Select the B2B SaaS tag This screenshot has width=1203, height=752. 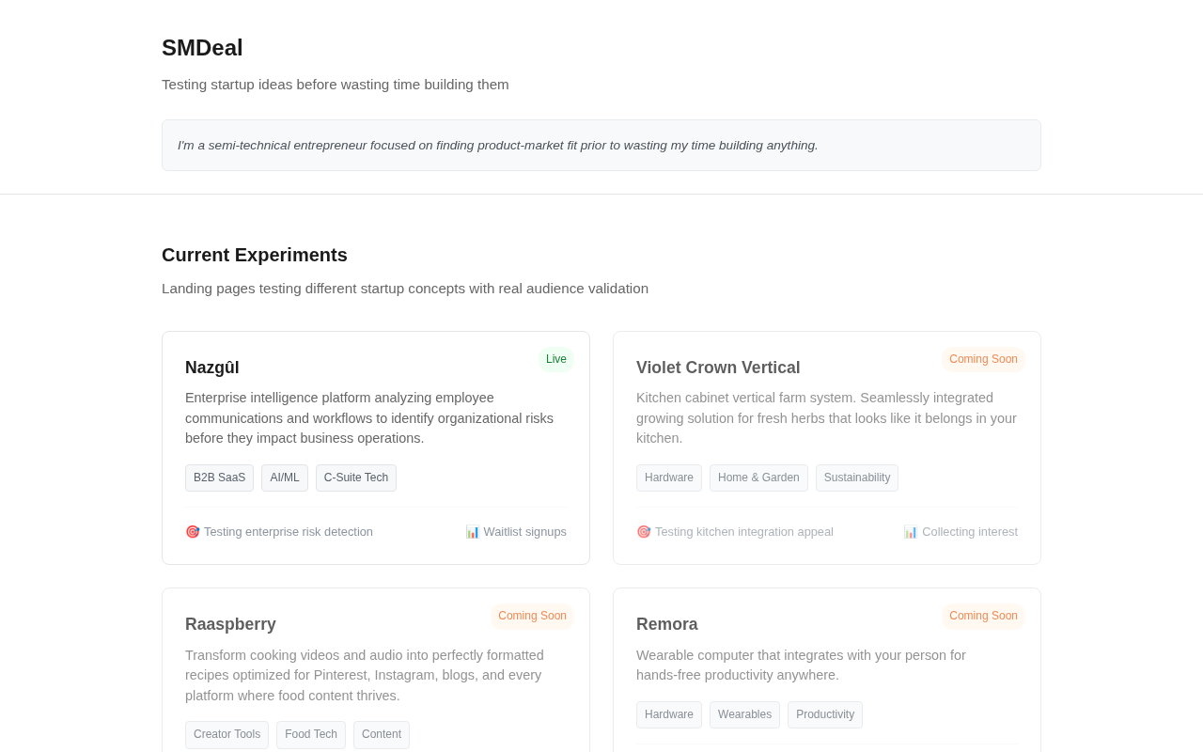219,478
